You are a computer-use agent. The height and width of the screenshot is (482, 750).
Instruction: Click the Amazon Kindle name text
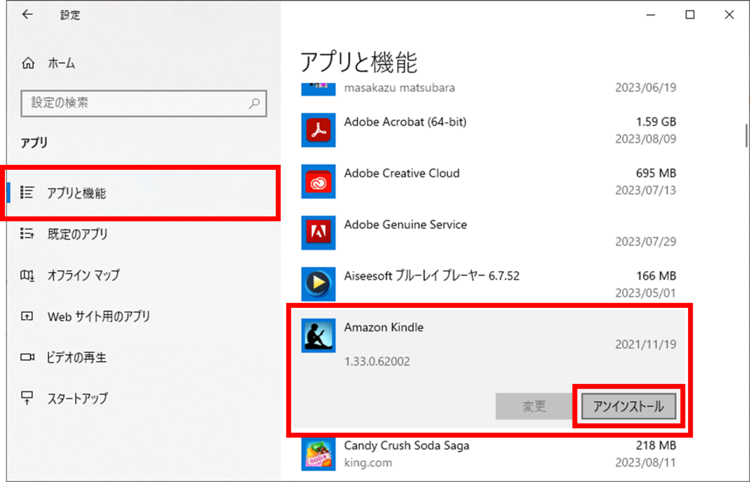click(x=384, y=327)
